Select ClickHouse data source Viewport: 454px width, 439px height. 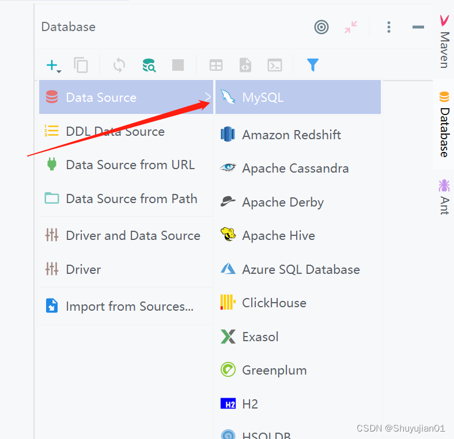pos(298,303)
